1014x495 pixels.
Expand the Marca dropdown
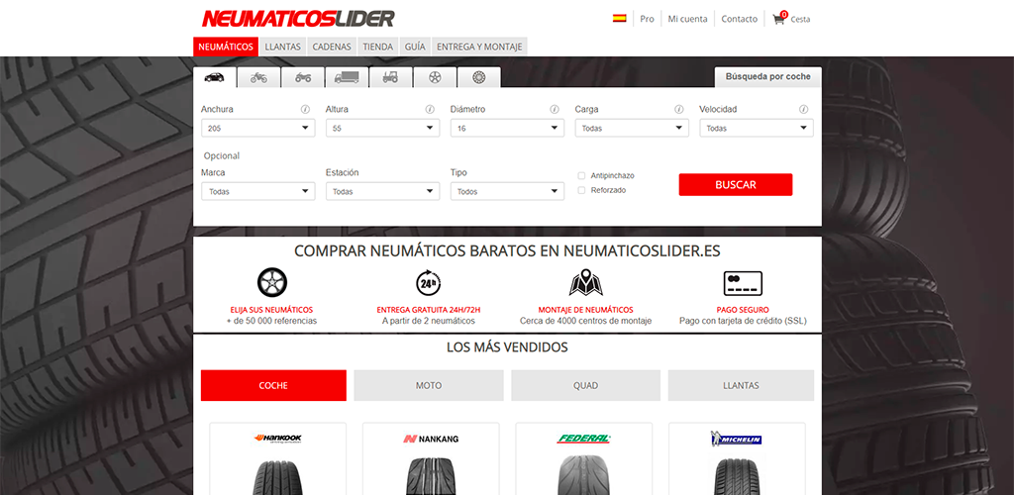(258, 191)
